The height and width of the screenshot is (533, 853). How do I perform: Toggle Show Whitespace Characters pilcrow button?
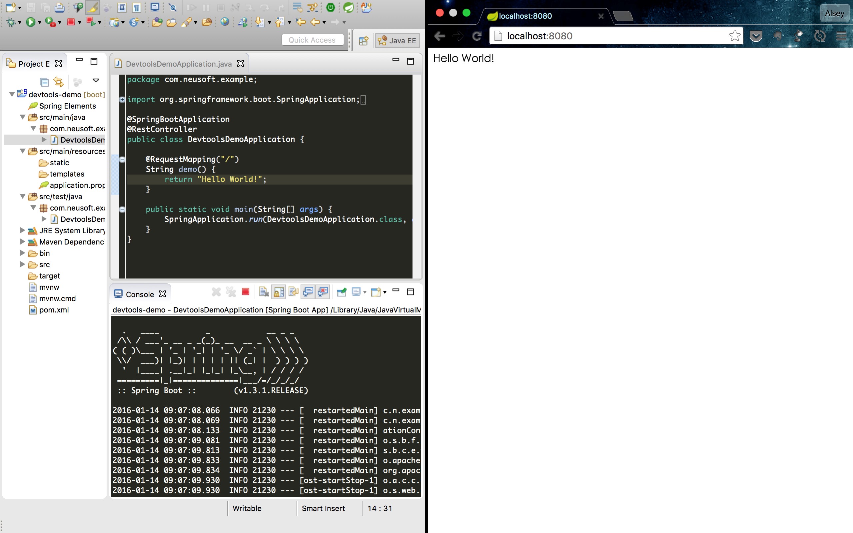(137, 7)
